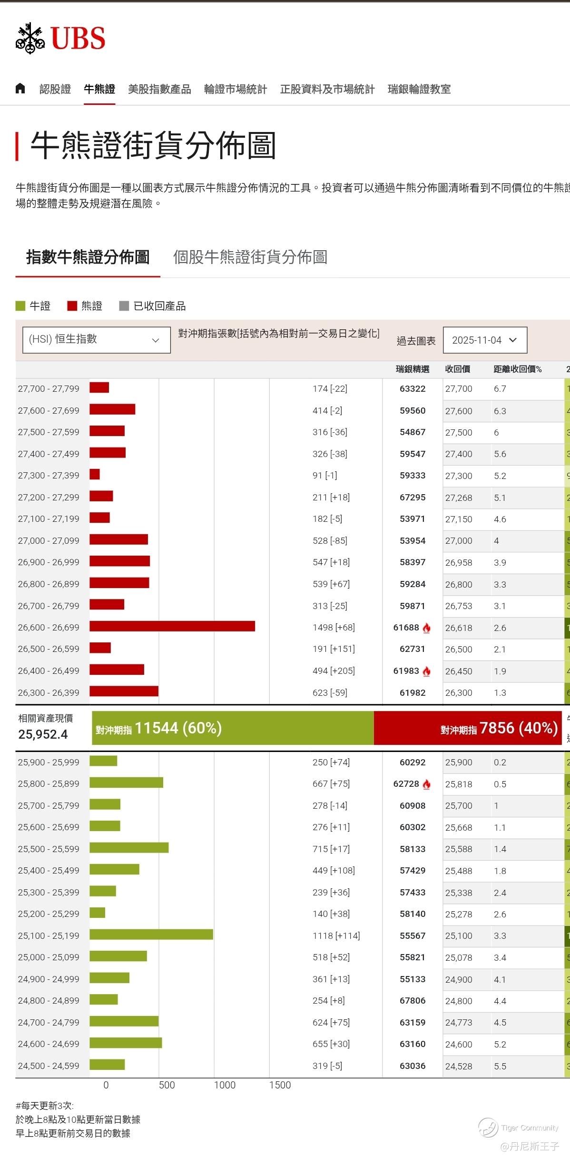Viewport: 570px width, 1159px height.
Task: Click value 1118 [+114]
Action: [336, 936]
